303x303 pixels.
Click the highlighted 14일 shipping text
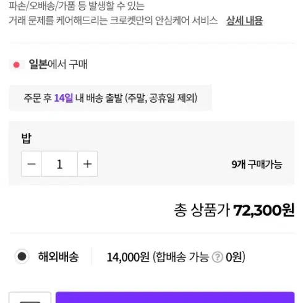tap(64, 98)
